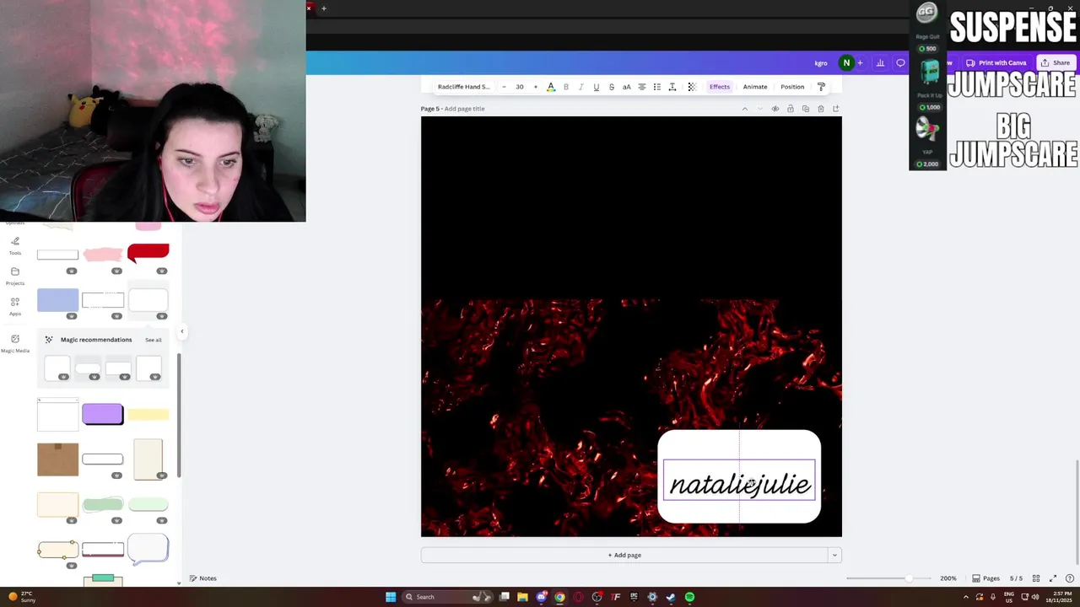Open the Notes panel
1080x607 pixels.
pyautogui.click(x=202, y=578)
